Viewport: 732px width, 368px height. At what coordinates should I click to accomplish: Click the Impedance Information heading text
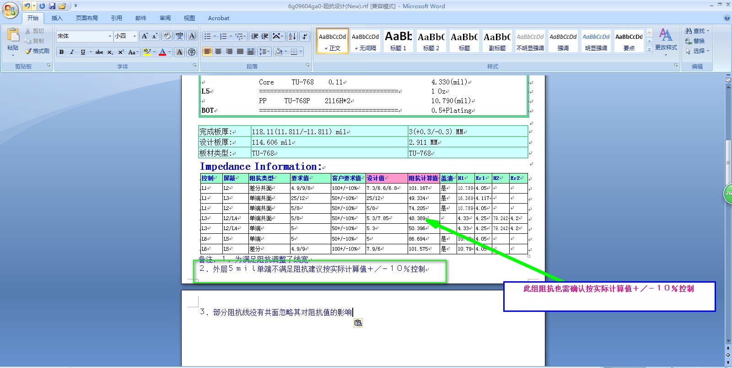260,167
